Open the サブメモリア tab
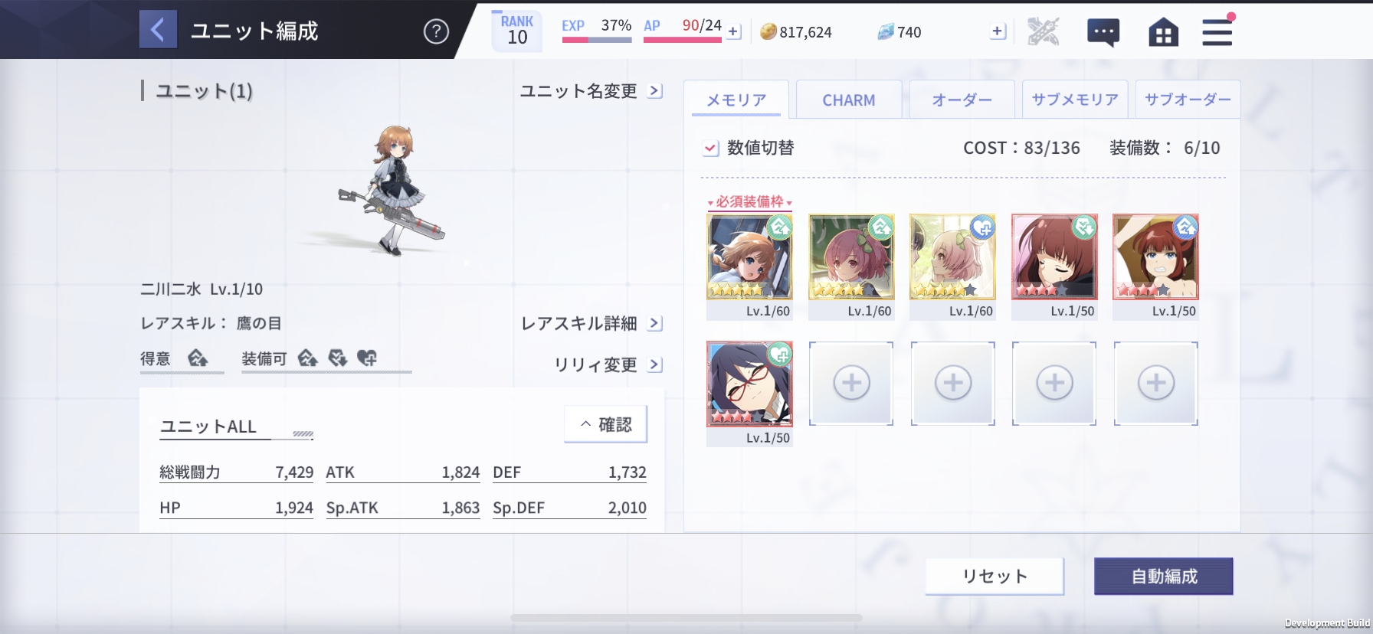1373x634 pixels. (1075, 100)
